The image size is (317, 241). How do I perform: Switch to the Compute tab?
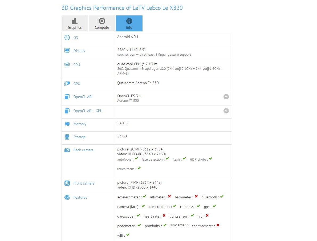102,23
